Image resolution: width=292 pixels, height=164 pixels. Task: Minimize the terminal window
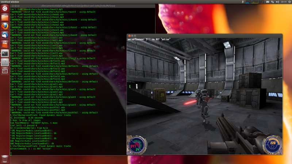(15, 6)
